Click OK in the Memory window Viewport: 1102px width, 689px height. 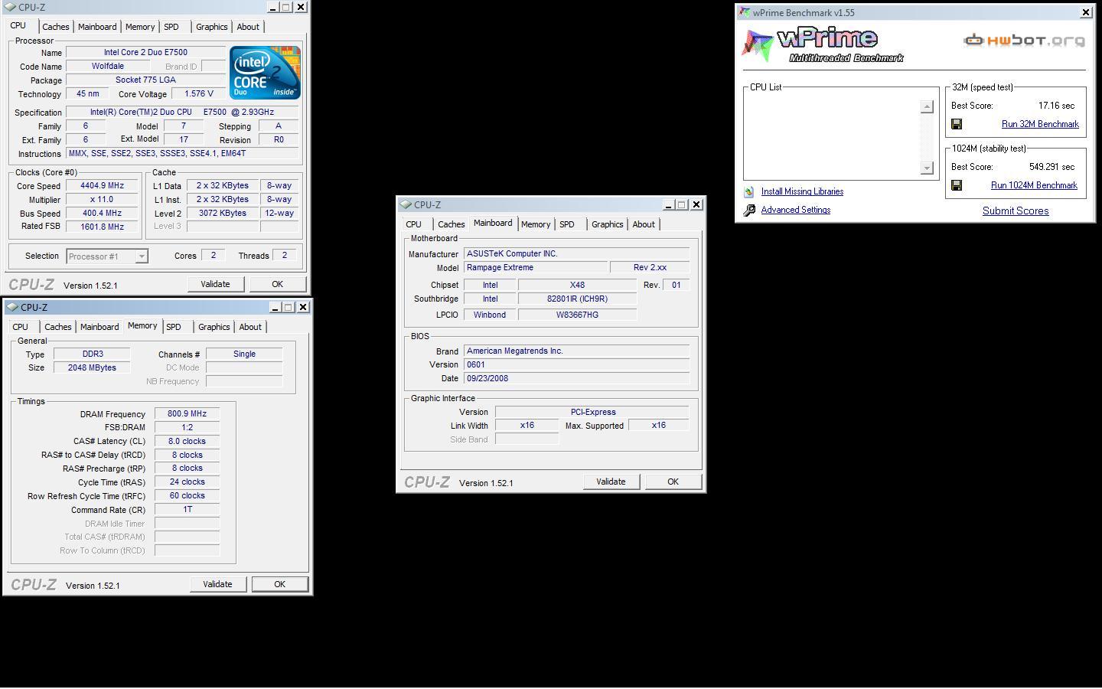click(280, 584)
